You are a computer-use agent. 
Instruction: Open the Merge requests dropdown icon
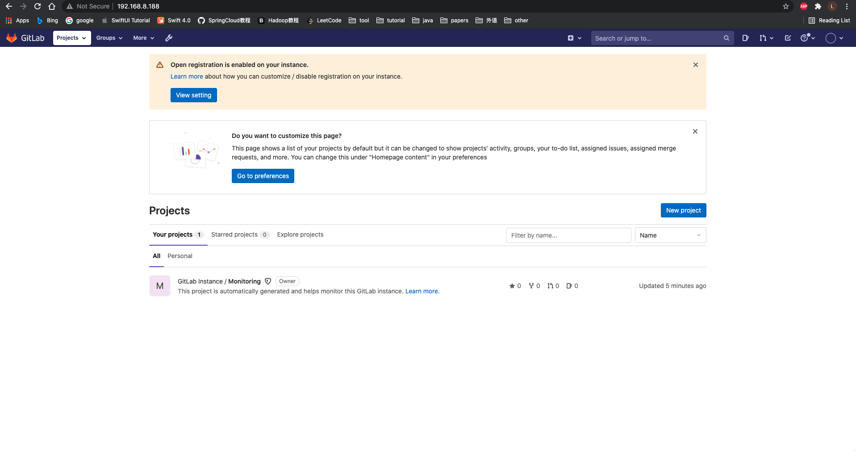click(766, 38)
